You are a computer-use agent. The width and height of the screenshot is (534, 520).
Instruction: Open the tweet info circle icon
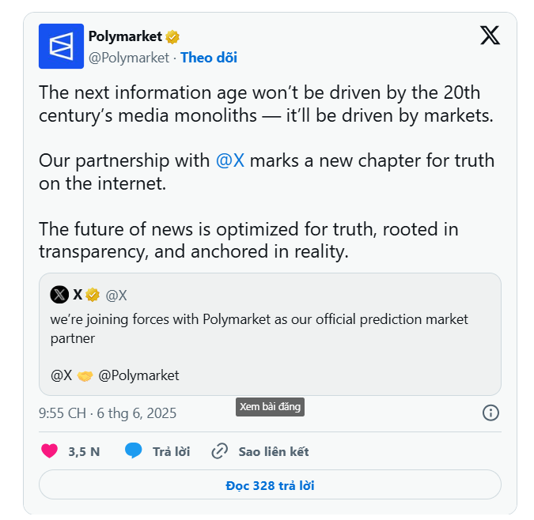tap(490, 413)
